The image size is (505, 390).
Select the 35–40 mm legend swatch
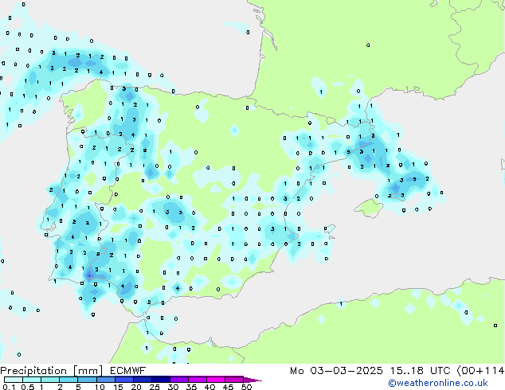click(x=198, y=380)
